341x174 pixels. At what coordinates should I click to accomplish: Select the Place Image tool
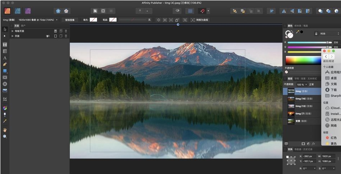click(5, 90)
